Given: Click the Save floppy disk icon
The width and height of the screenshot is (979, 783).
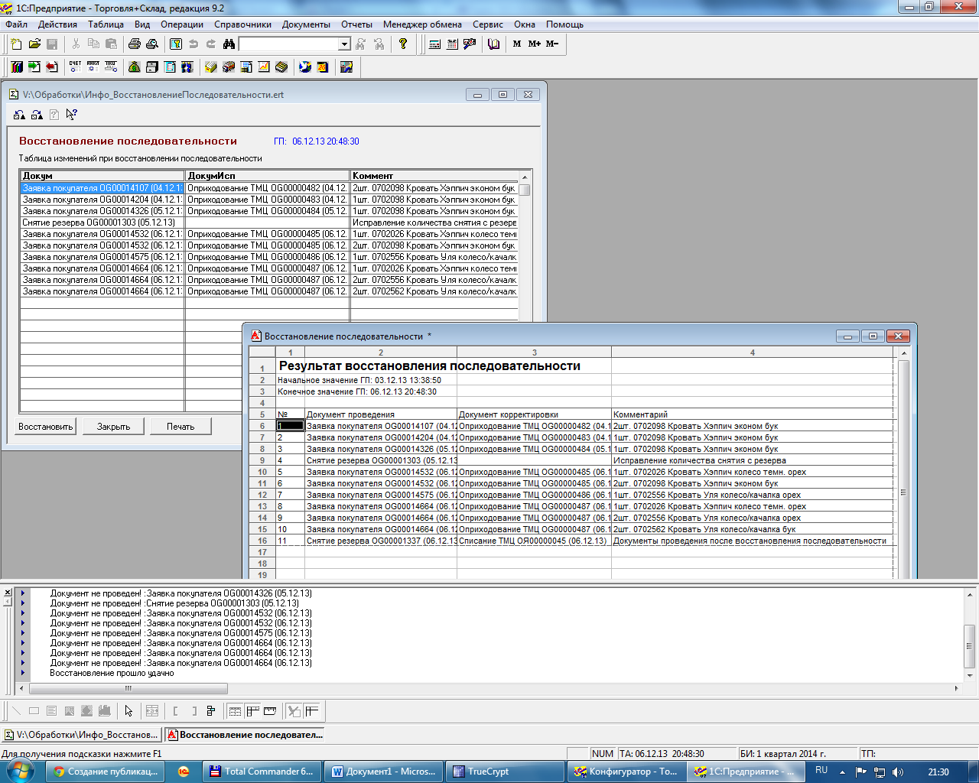Looking at the screenshot, I should (52, 44).
